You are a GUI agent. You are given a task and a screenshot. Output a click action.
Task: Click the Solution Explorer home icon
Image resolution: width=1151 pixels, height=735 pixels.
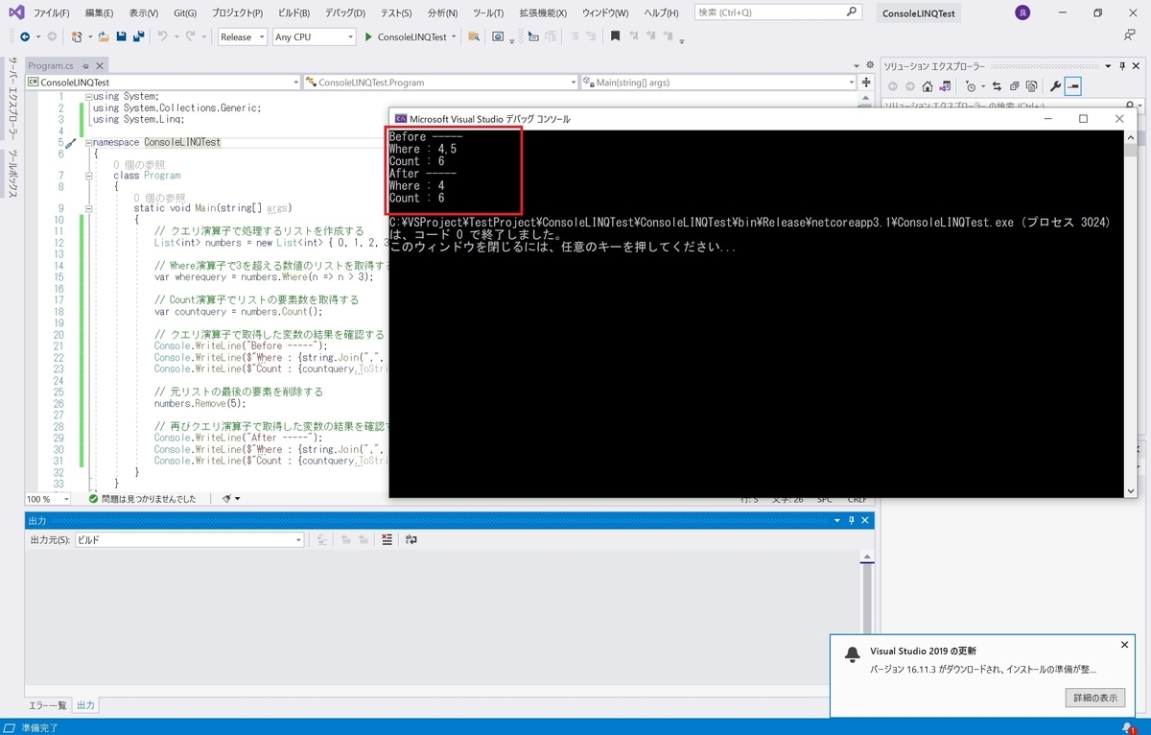coord(927,86)
